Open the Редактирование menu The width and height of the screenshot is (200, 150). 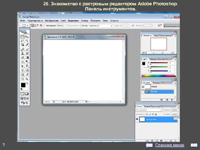point(35,21)
